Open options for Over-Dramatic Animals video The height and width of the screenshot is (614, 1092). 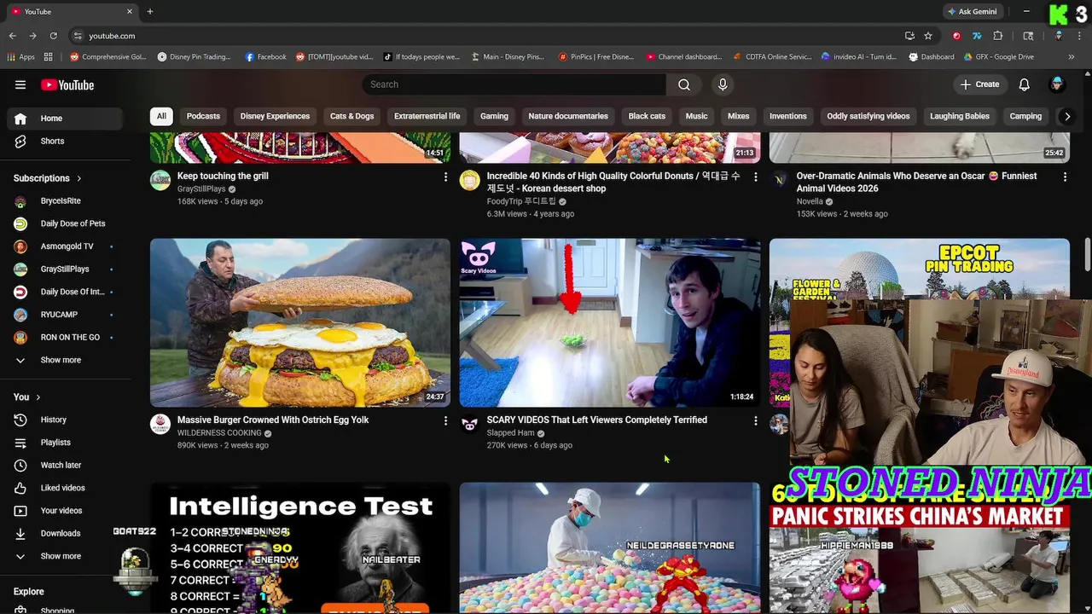[x=1065, y=177]
